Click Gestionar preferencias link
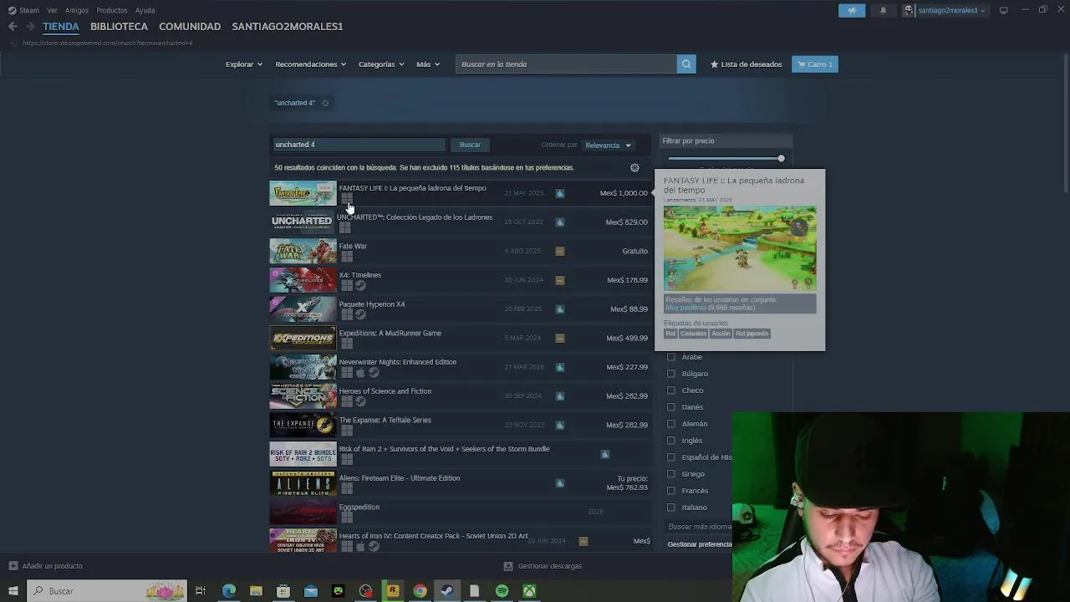The height and width of the screenshot is (602, 1070). point(700,544)
